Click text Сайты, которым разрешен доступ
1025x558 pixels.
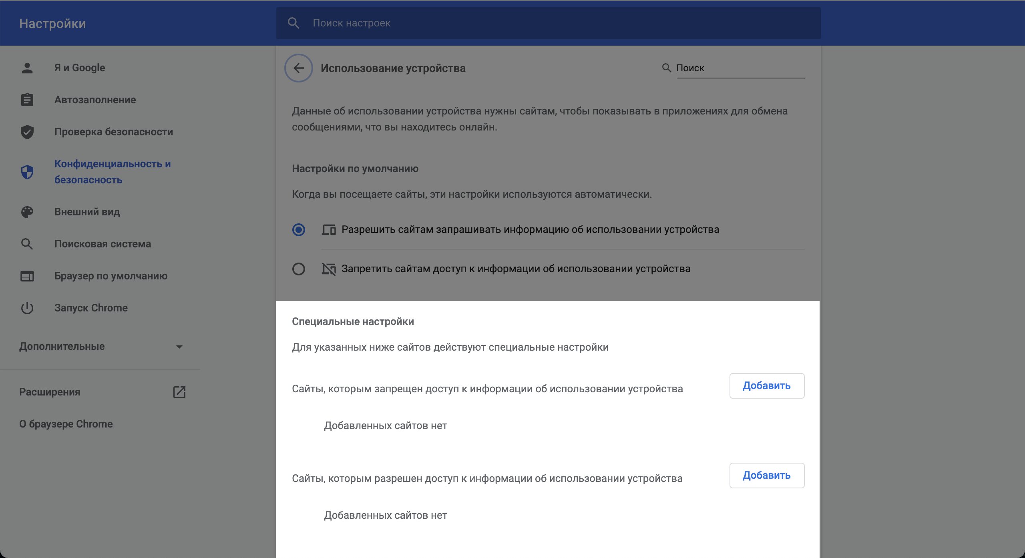pos(487,478)
